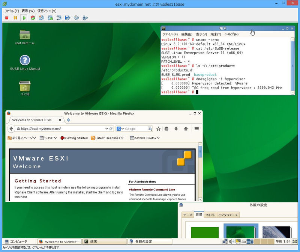
Task: Click the lock icon in the Firefox address bar
Action: (x=18, y=129)
